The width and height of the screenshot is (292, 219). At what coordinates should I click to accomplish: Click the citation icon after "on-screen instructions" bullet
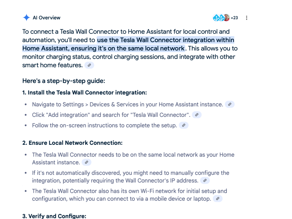(x=183, y=125)
